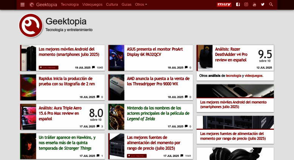Open Aura Triple Aero 15.6 Pro Max review

(x=60, y=113)
